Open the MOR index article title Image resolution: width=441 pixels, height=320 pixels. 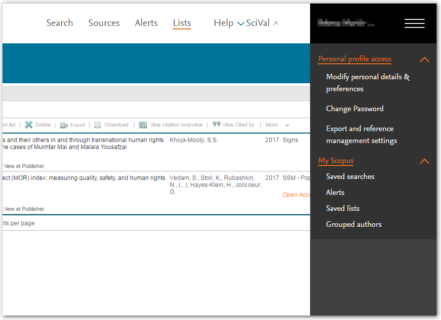pos(84,178)
